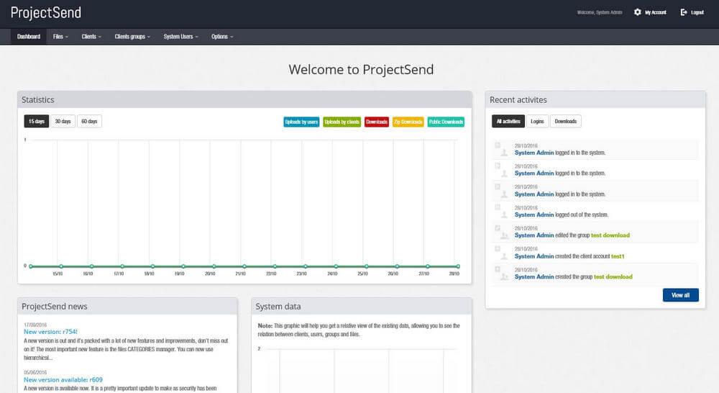The width and height of the screenshot is (719, 393).
Task: Open the test1 client account link
Action: [x=618, y=256]
